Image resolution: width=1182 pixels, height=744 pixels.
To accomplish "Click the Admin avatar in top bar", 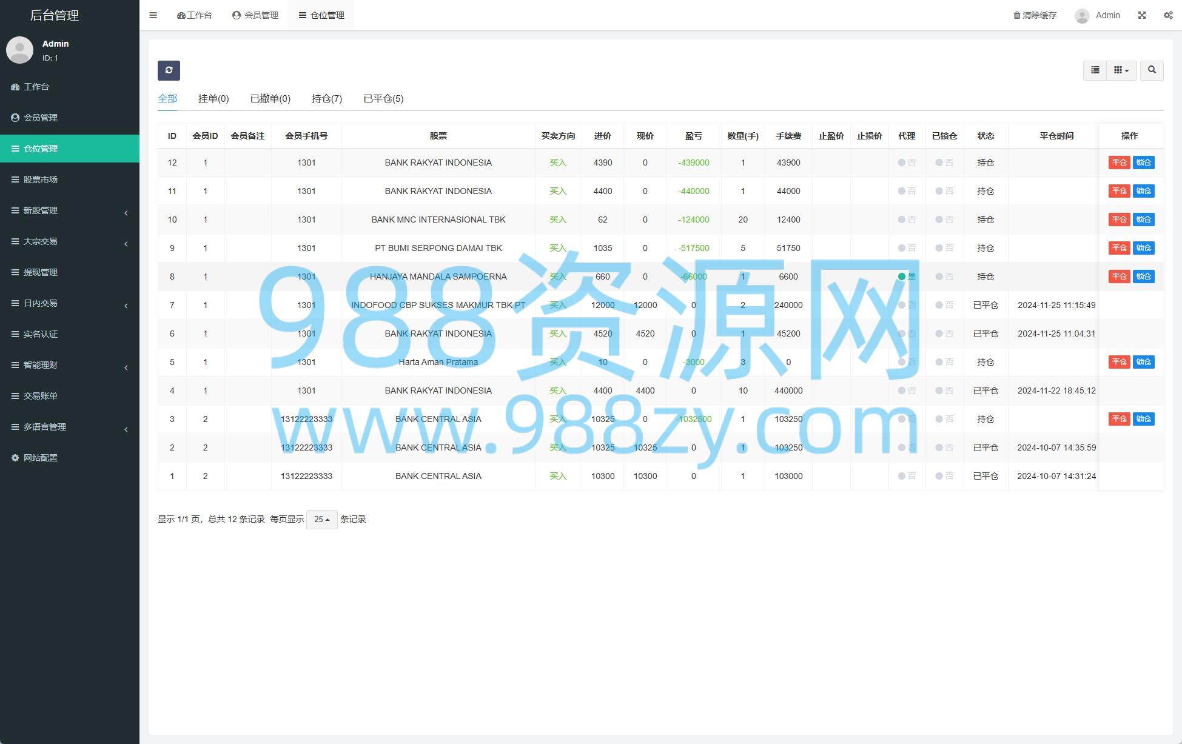I will pos(1082,16).
